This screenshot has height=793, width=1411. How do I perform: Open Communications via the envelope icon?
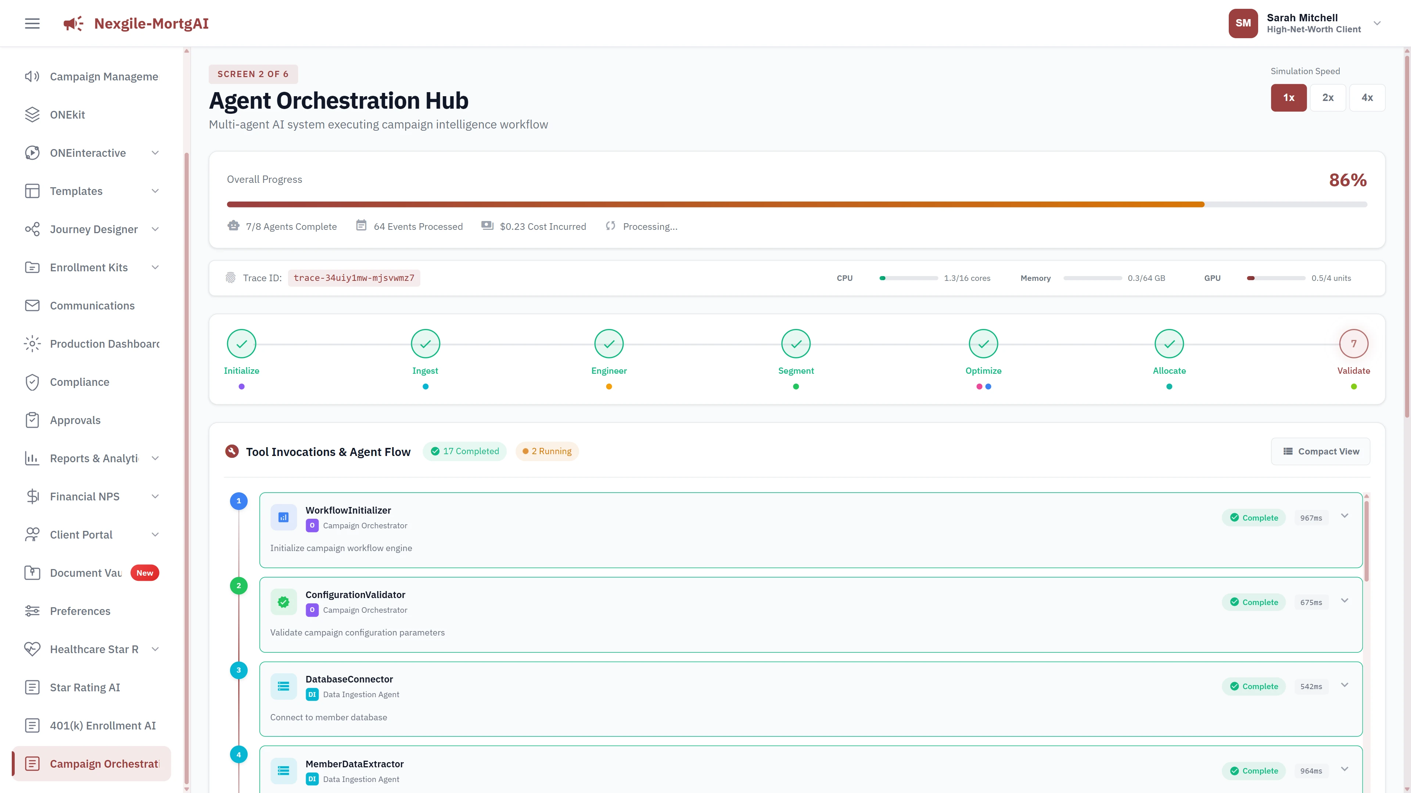coord(32,305)
